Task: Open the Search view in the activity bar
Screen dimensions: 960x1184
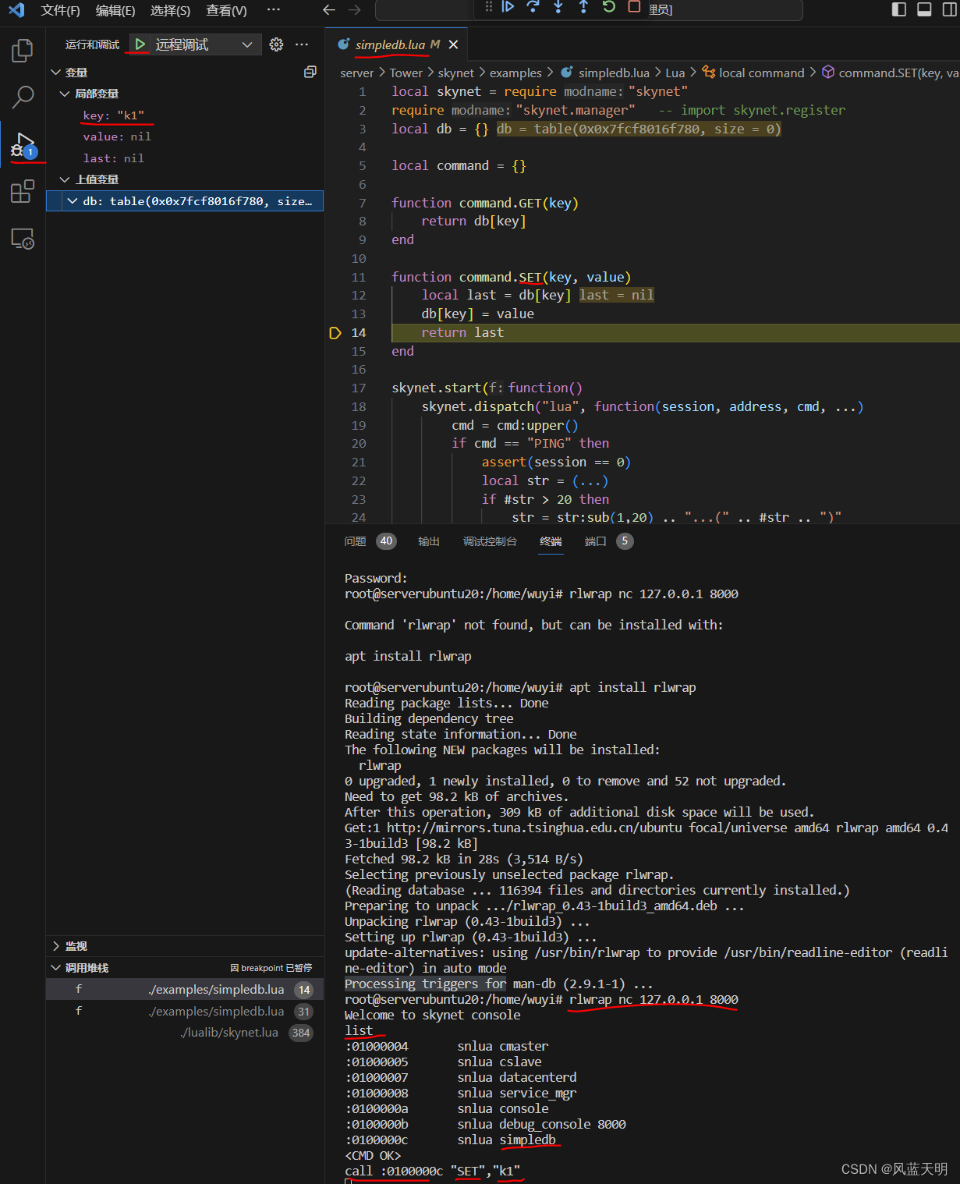Action: (22, 97)
